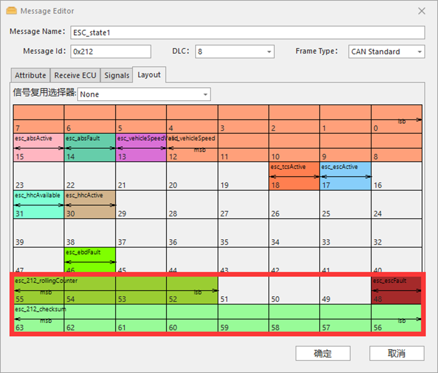The image size is (438, 373).
Task: Close the Message Editor dialog
Action: 422,11
